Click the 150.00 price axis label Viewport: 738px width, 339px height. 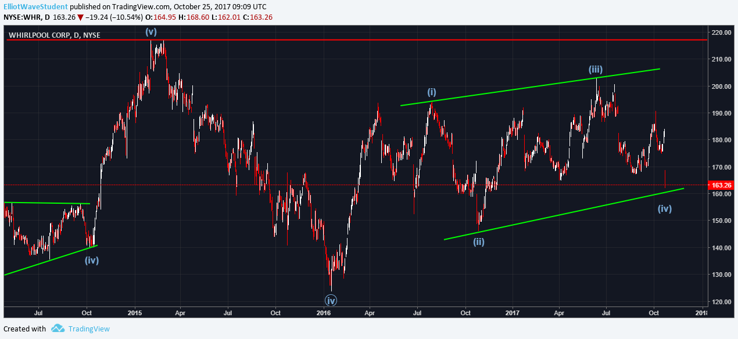(722, 221)
